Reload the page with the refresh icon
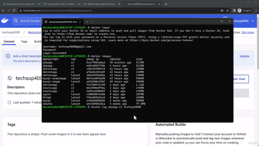The height and width of the screenshot is (146, 259). click(x=14, y=11)
